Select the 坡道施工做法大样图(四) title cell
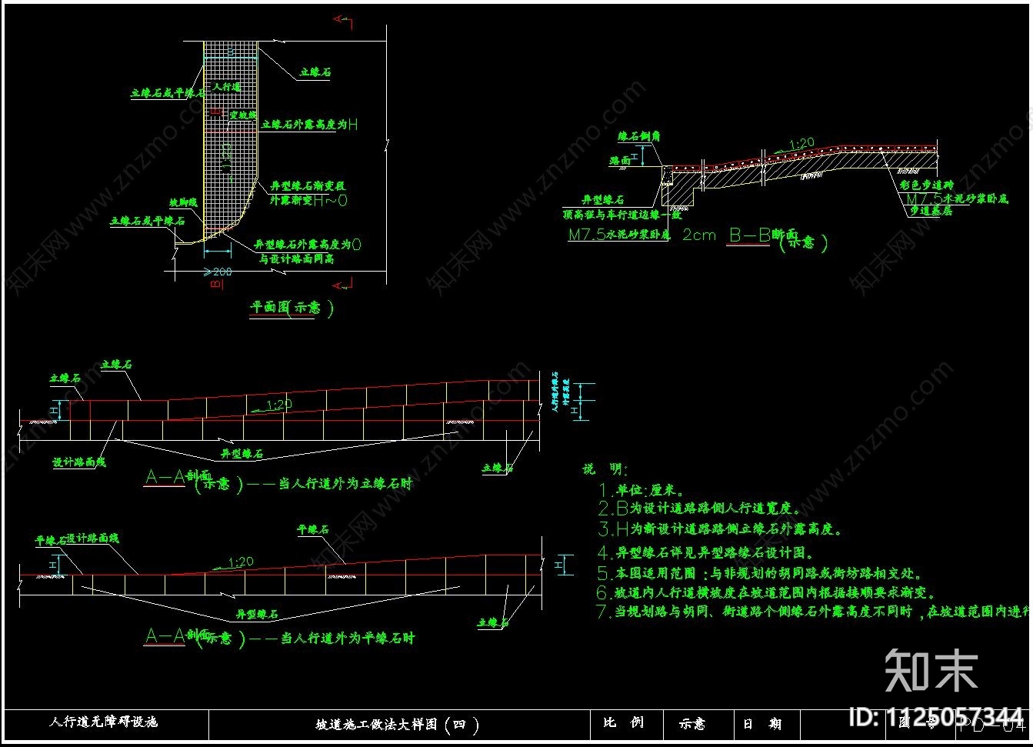 (x=398, y=725)
